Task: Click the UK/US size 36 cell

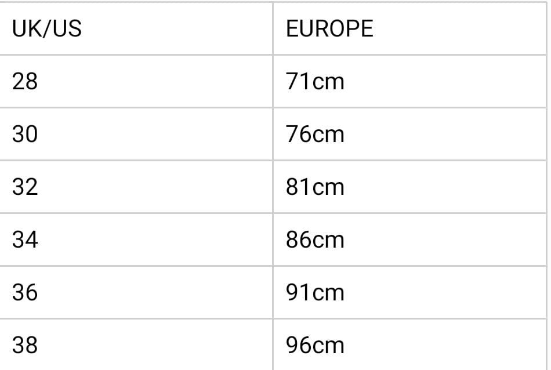Action: pyautogui.click(x=25, y=292)
